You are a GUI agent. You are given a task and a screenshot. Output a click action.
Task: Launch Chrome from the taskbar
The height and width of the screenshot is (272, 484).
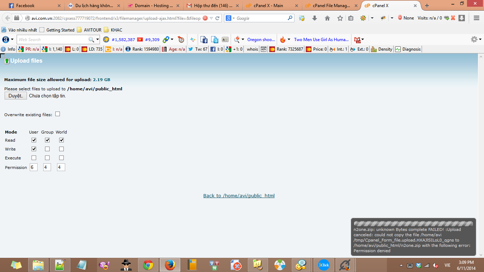click(x=148, y=265)
